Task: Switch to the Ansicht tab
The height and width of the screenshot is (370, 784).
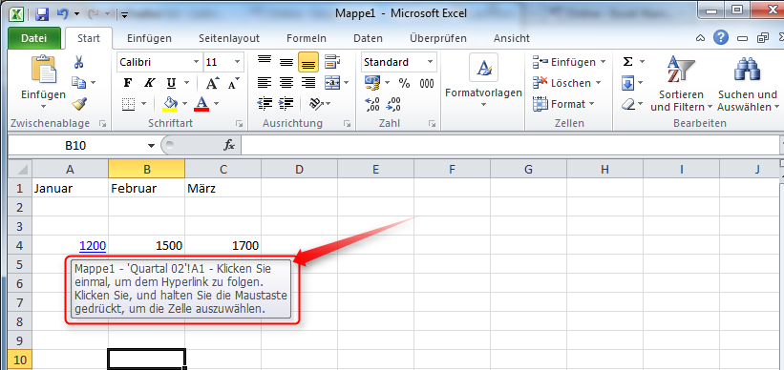Action: point(512,38)
